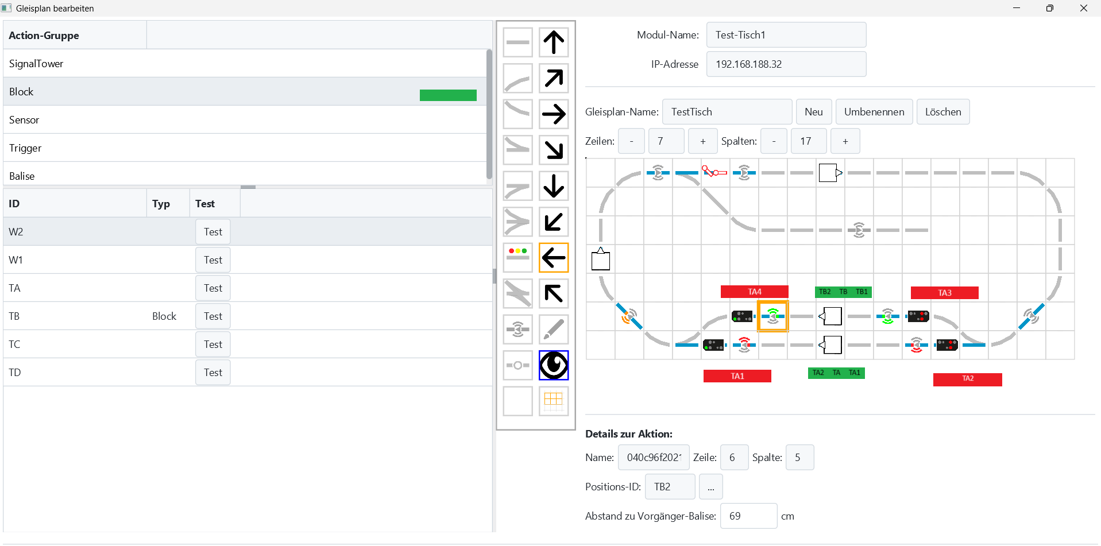Select the Trigger action group row
Image resolution: width=1101 pixels, height=546 pixels.
tap(25, 148)
